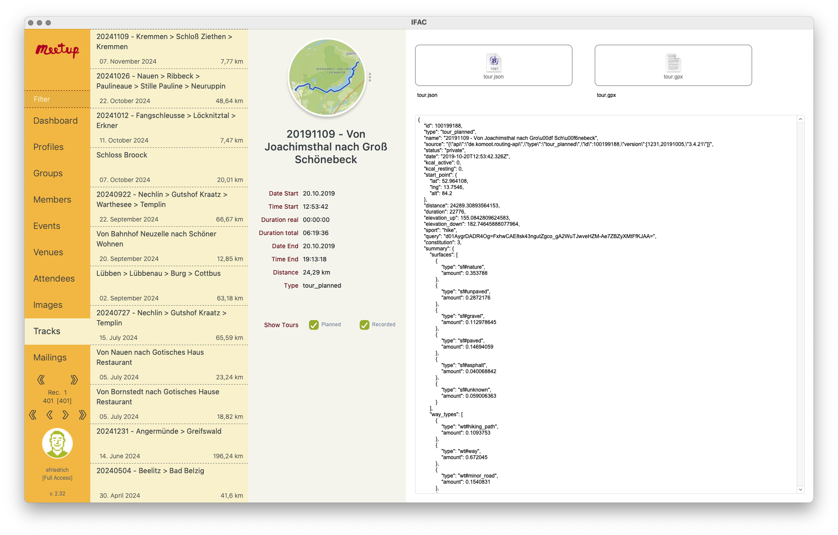
Task: Switch to the Events section
Action: [x=47, y=226]
